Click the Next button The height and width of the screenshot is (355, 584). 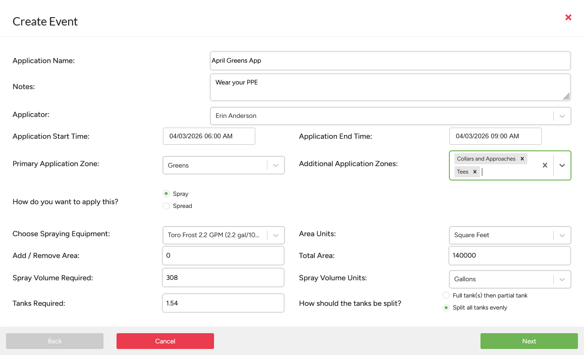(529, 341)
